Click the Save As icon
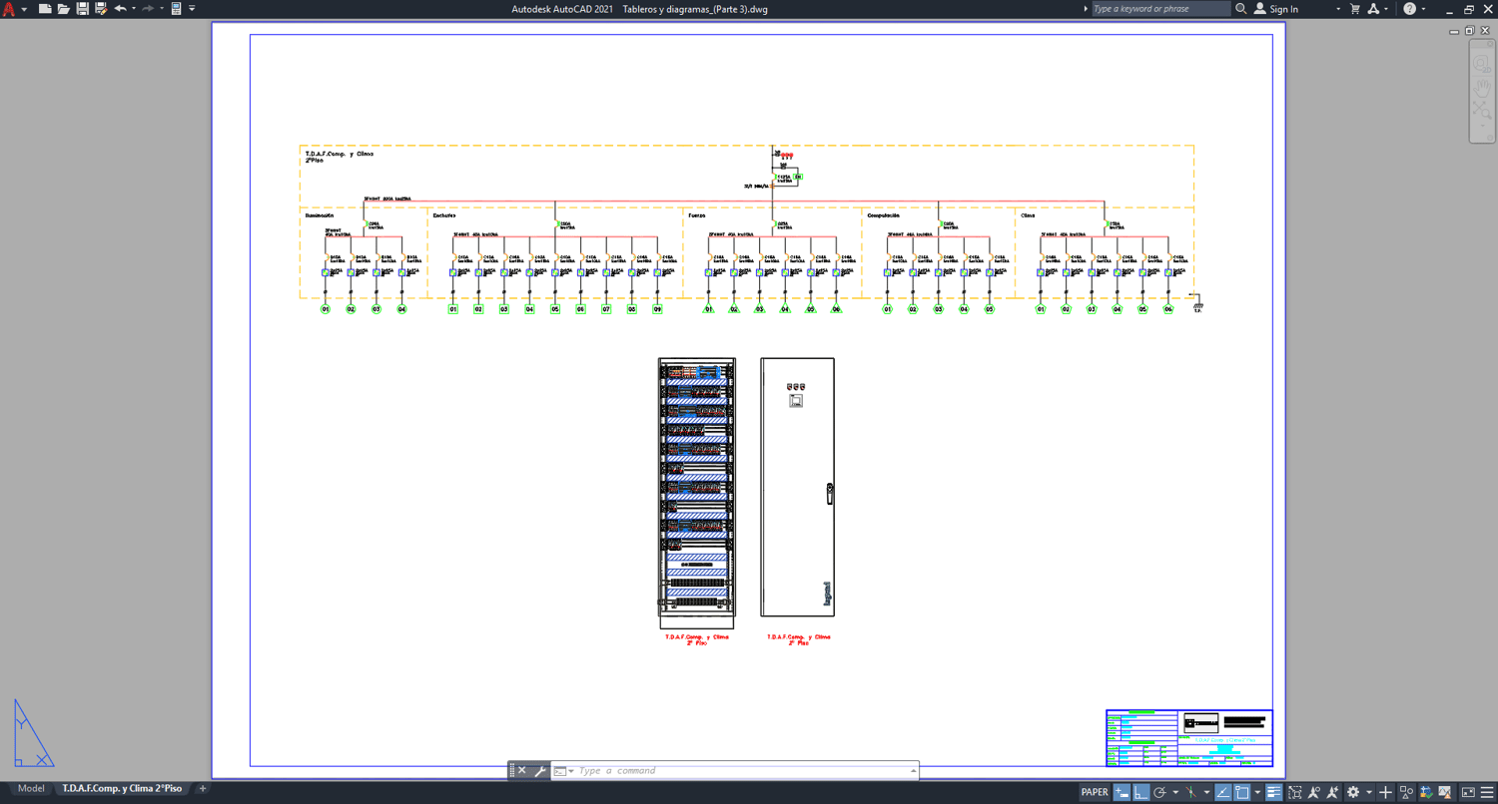Image resolution: width=1498 pixels, height=804 pixels. point(101,9)
